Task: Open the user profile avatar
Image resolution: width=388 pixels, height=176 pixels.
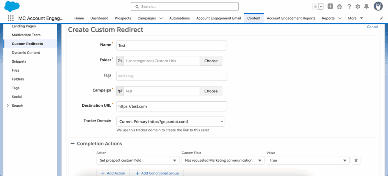Action: tap(378, 7)
